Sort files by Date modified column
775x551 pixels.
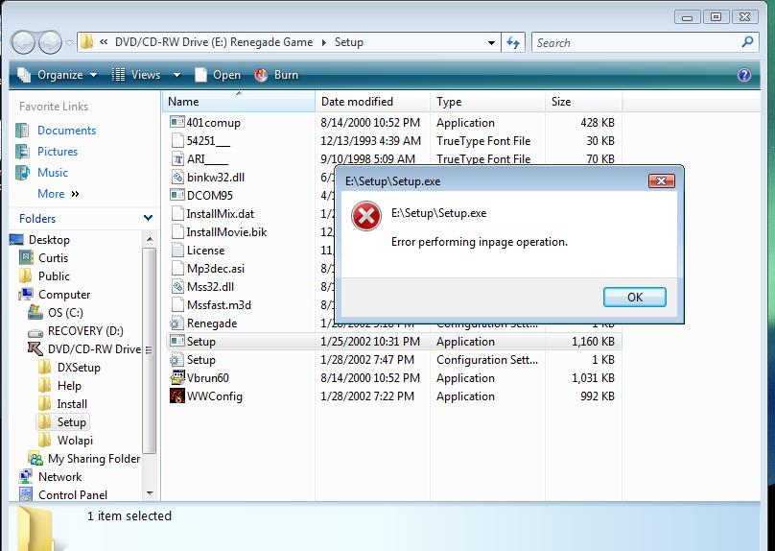pos(357,102)
